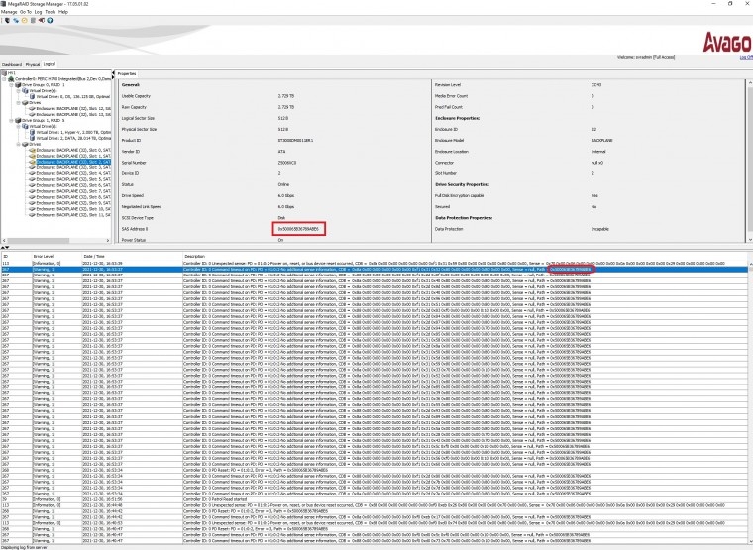Click the dark red speaker toolbar icon
Screen dimensions: 753x550
point(42,20)
